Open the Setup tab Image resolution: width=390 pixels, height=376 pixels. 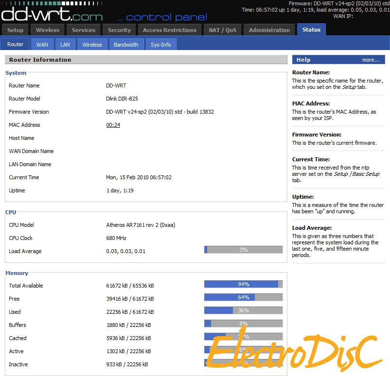pyautogui.click(x=15, y=30)
